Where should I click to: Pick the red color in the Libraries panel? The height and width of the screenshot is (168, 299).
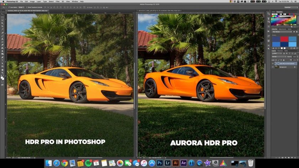284,39
